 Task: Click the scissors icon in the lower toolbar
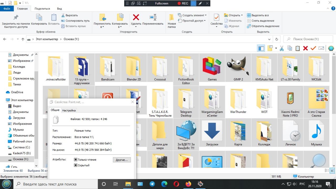point(282,48)
